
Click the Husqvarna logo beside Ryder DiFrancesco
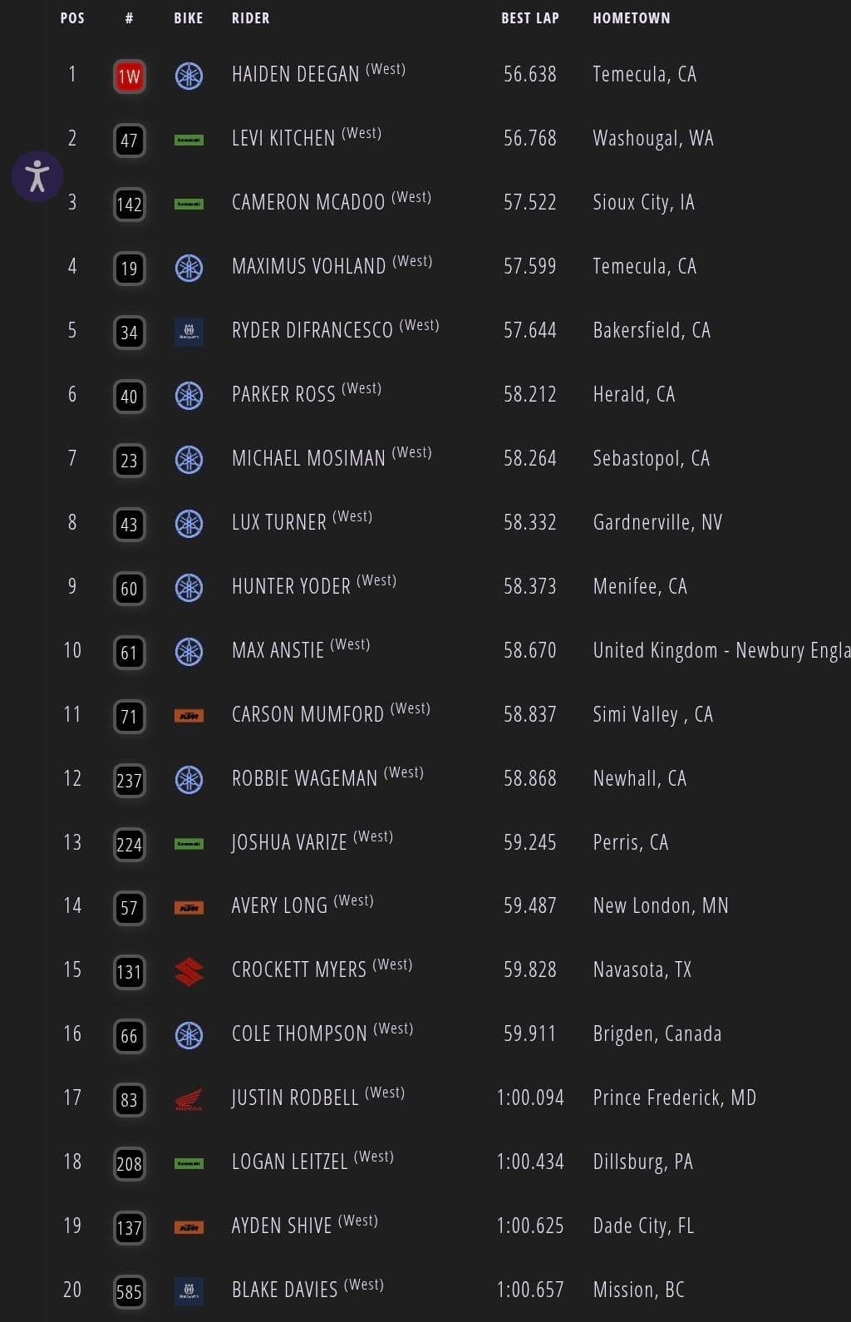tap(189, 333)
